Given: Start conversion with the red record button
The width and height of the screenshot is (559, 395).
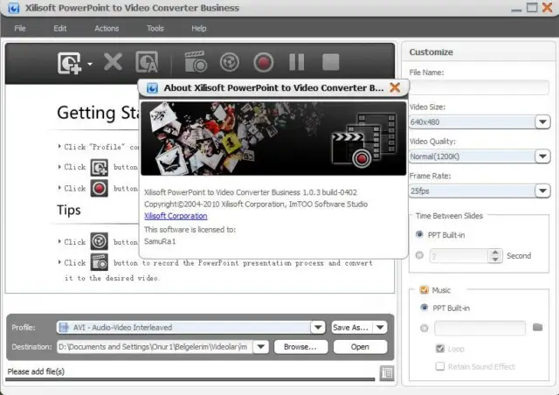Looking at the screenshot, I should [264, 62].
